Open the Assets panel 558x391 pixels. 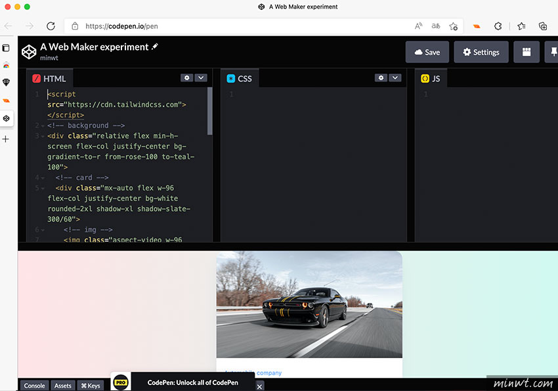click(x=63, y=385)
